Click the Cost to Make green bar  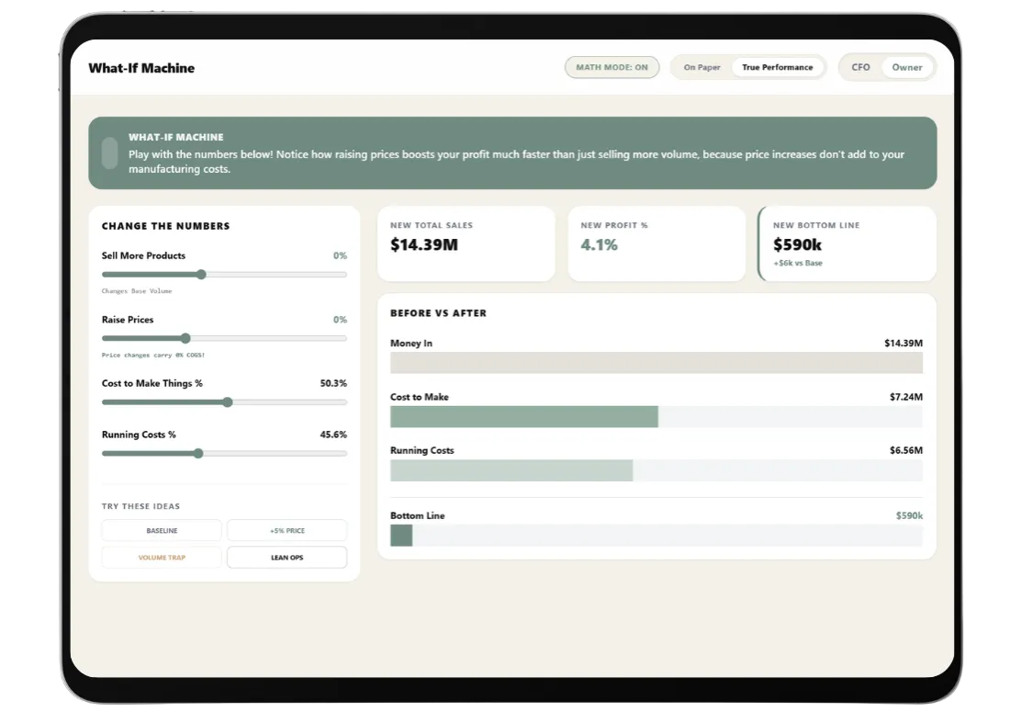coord(524,416)
